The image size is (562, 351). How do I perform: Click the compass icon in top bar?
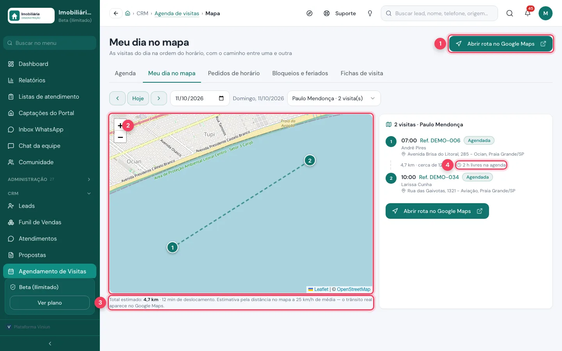tap(309, 13)
